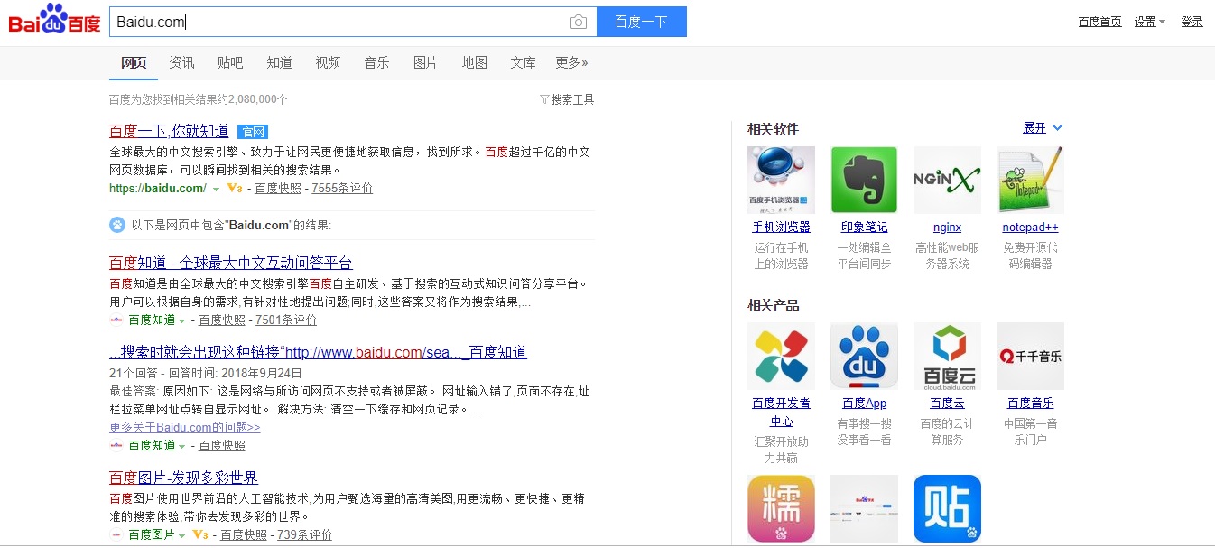
Task: Open the 更多» tab menu
Action: point(571,62)
